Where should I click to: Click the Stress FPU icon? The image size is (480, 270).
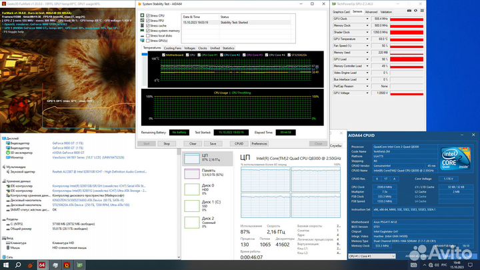click(x=142, y=21)
